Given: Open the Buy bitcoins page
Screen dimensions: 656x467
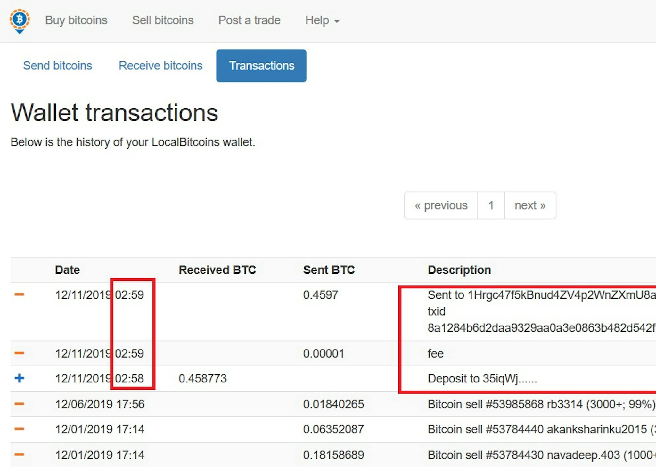Looking at the screenshot, I should [x=76, y=20].
